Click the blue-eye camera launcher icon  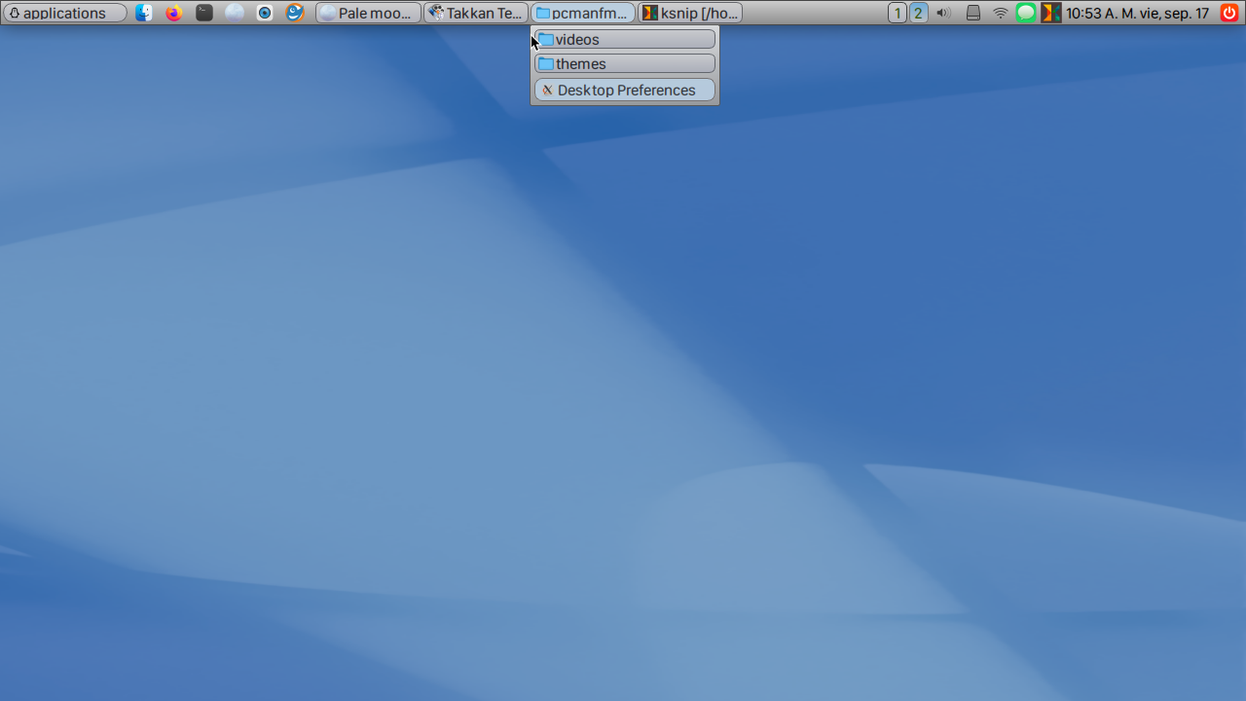click(265, 13)
